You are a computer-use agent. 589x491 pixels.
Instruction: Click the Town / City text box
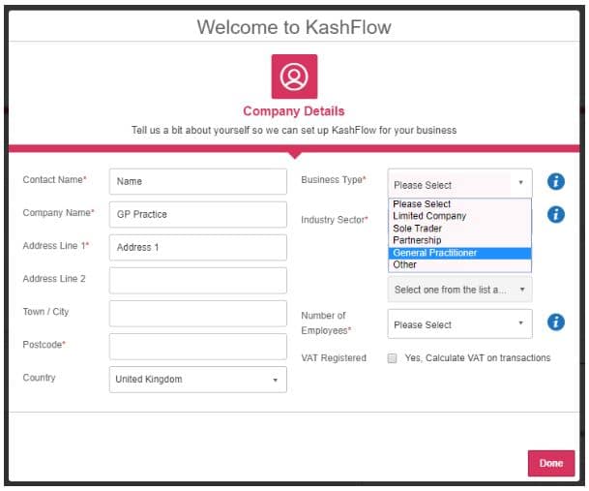[x=198, y=313]
